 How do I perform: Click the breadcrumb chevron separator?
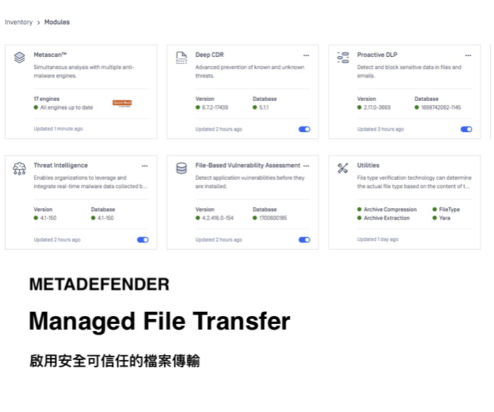tap(38, 23)
